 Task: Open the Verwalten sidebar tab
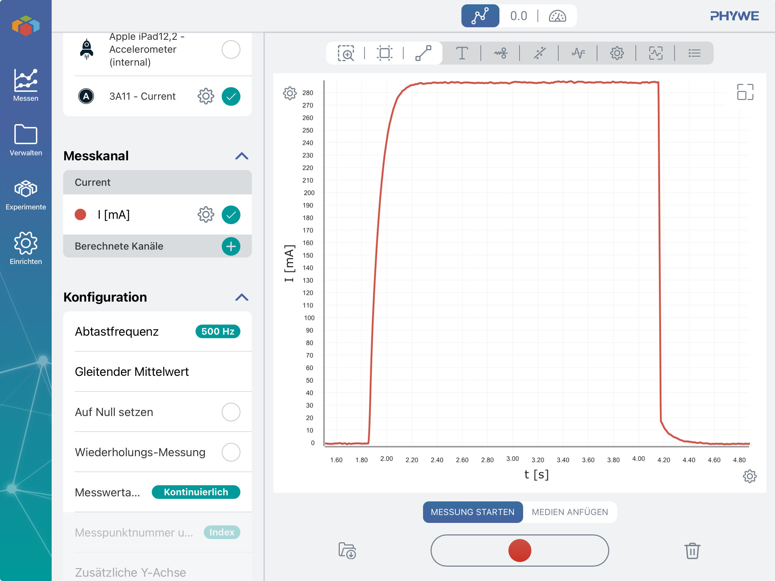point(25,140)
